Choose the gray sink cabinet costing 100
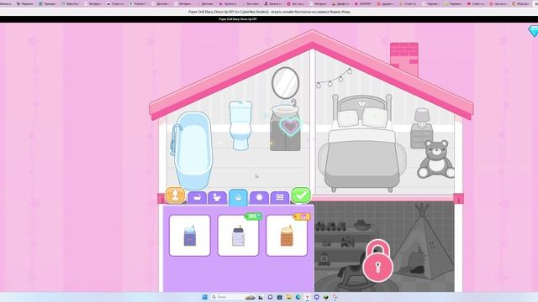Image resolution: width=538 pixels, height=302 pixels. click(238, 236)
